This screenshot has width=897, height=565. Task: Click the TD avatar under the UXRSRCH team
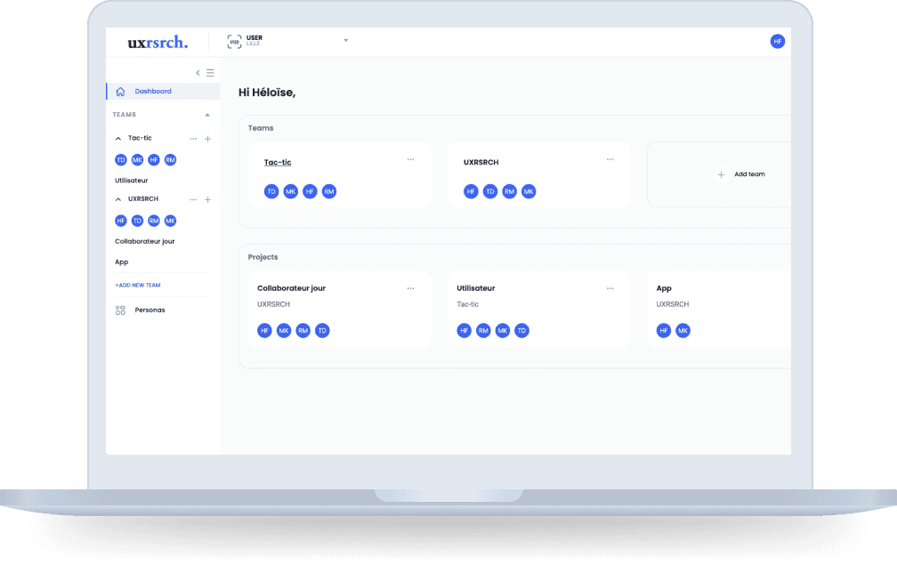point(137,220)
